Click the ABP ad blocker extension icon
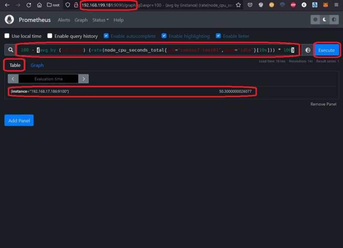The height and width of the screenshot is (248, 343). (x=293, y=5)
